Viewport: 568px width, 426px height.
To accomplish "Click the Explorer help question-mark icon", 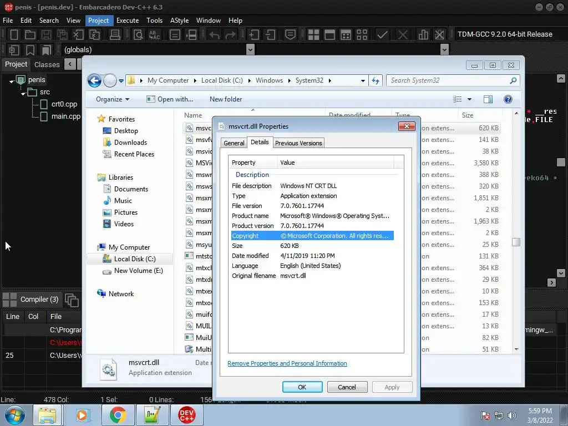I will 508,99.
